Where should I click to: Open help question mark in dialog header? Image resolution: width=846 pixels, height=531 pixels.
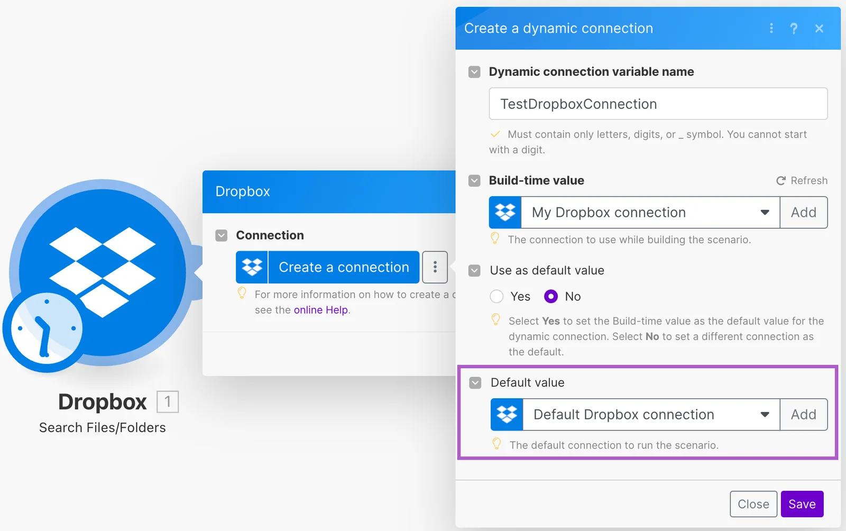pos(794,29)
